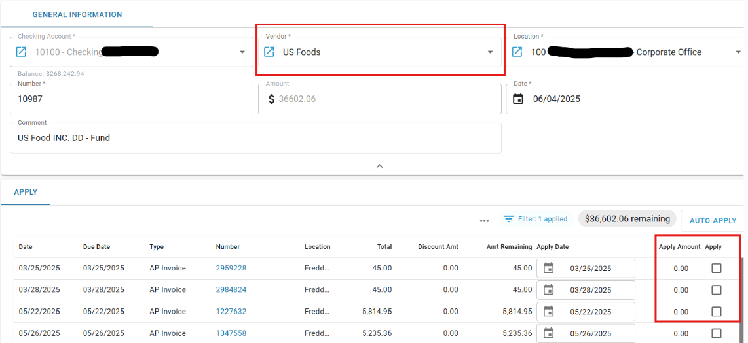The height and width of the screenshot is (343, 748).
Task: Click the $36,602.06 remaining chip
Action: (627, 219)
